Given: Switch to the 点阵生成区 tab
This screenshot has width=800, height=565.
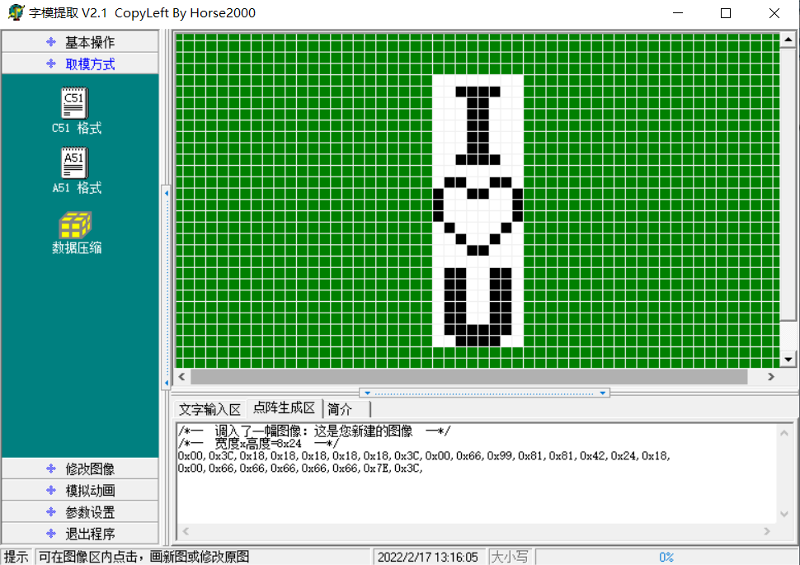Looking at the screenshot, I should point(285,407).
